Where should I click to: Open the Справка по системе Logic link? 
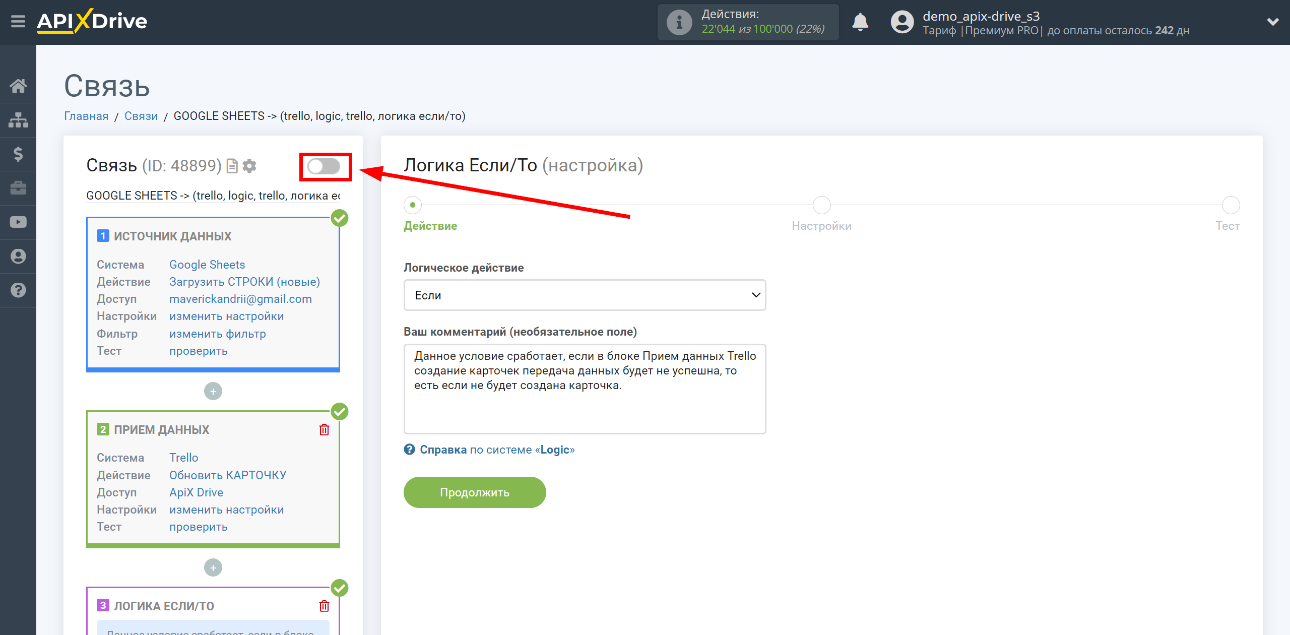[497, 450]
